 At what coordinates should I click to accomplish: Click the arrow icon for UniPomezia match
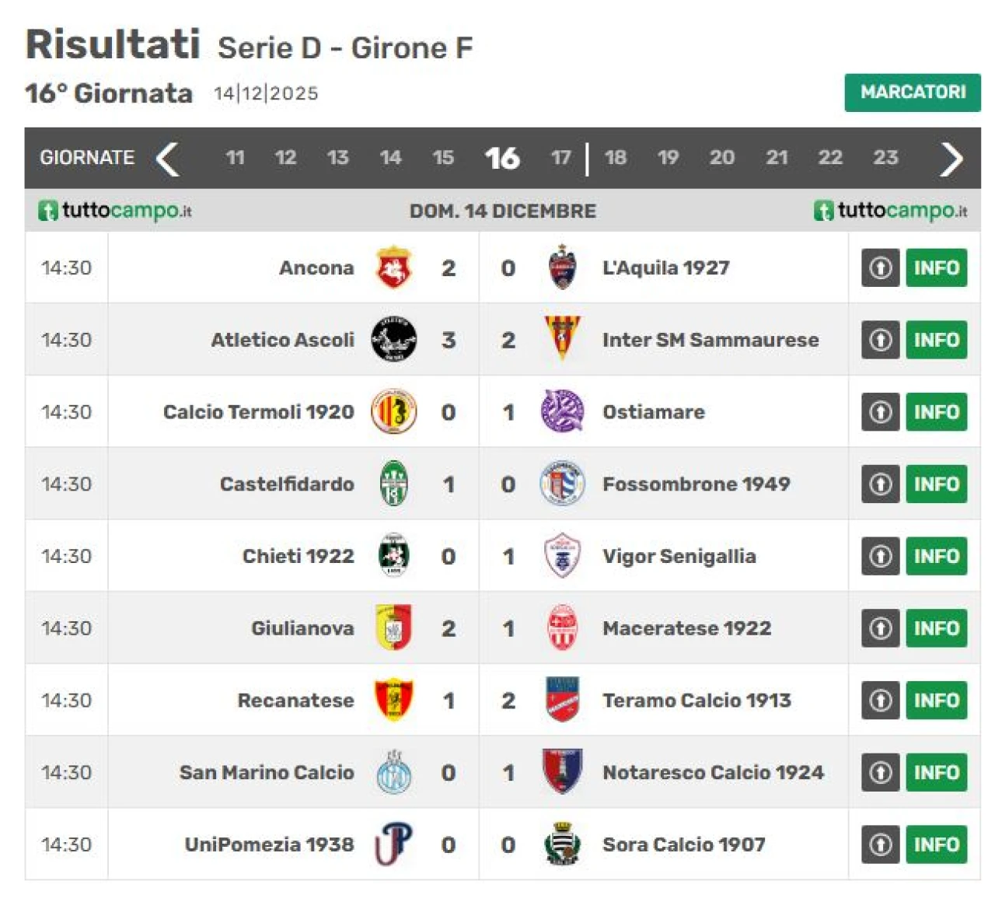tap(880, 844)
